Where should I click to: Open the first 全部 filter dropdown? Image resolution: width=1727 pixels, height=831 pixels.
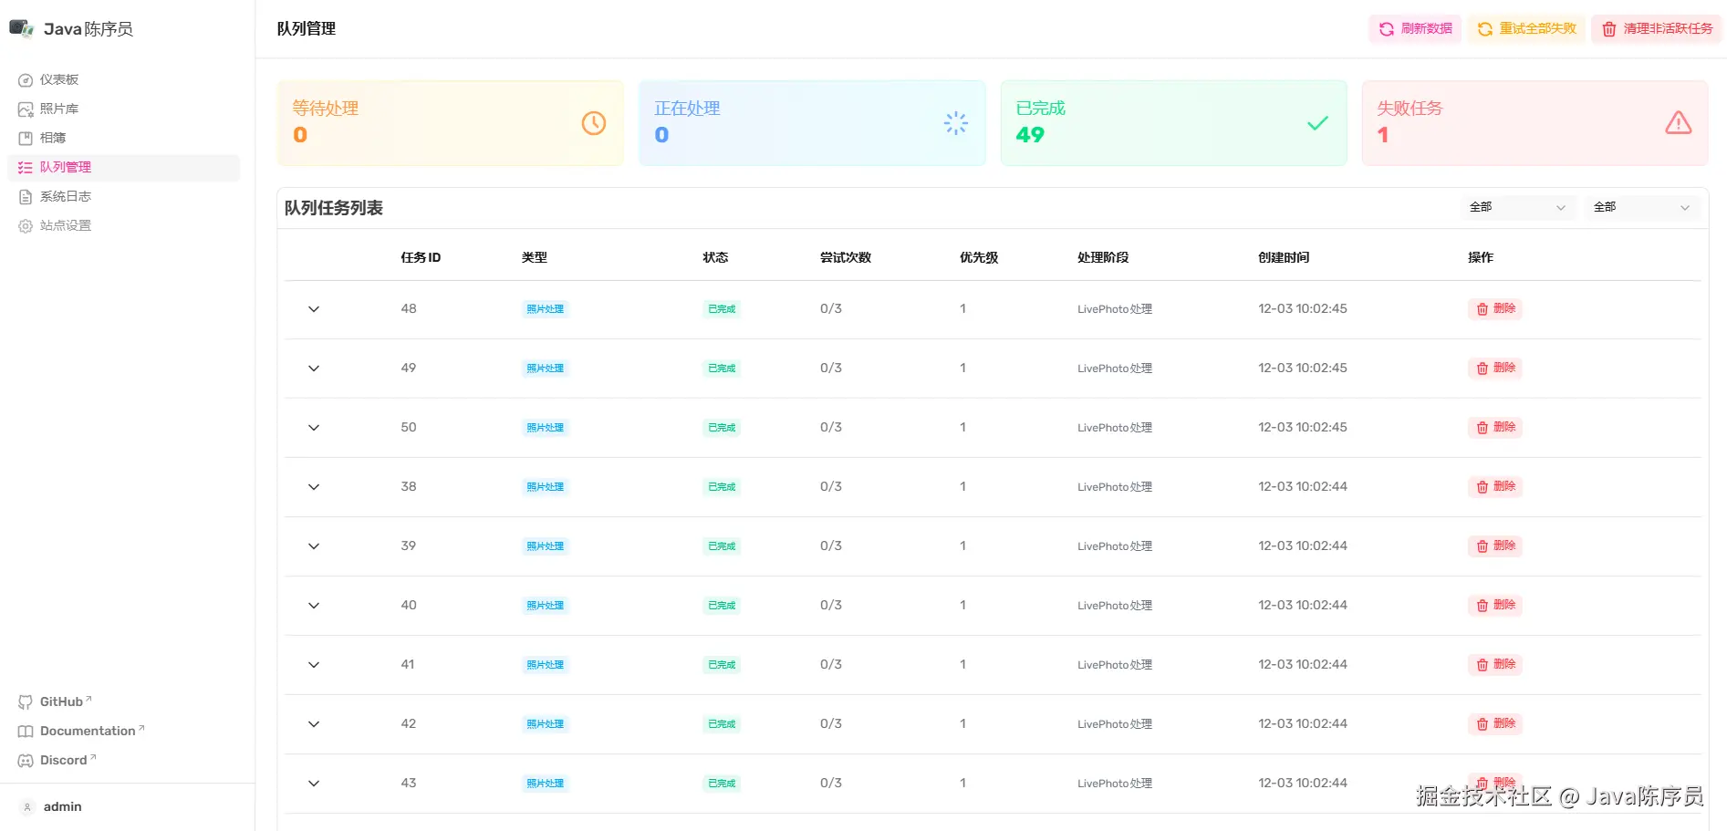(x=1516, y=208)
